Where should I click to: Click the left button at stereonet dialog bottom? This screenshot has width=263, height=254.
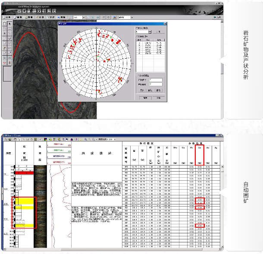click(145, 97)
